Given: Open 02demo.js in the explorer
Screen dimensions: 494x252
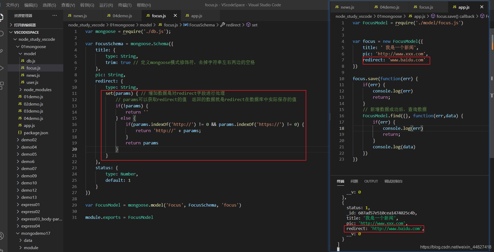Looking at the screenshot, I should point(36,104).
